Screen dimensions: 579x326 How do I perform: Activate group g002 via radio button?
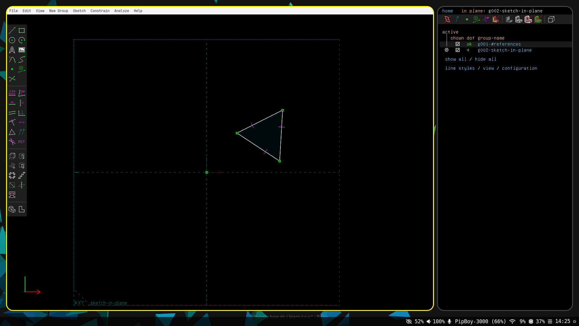click(447, 50)
